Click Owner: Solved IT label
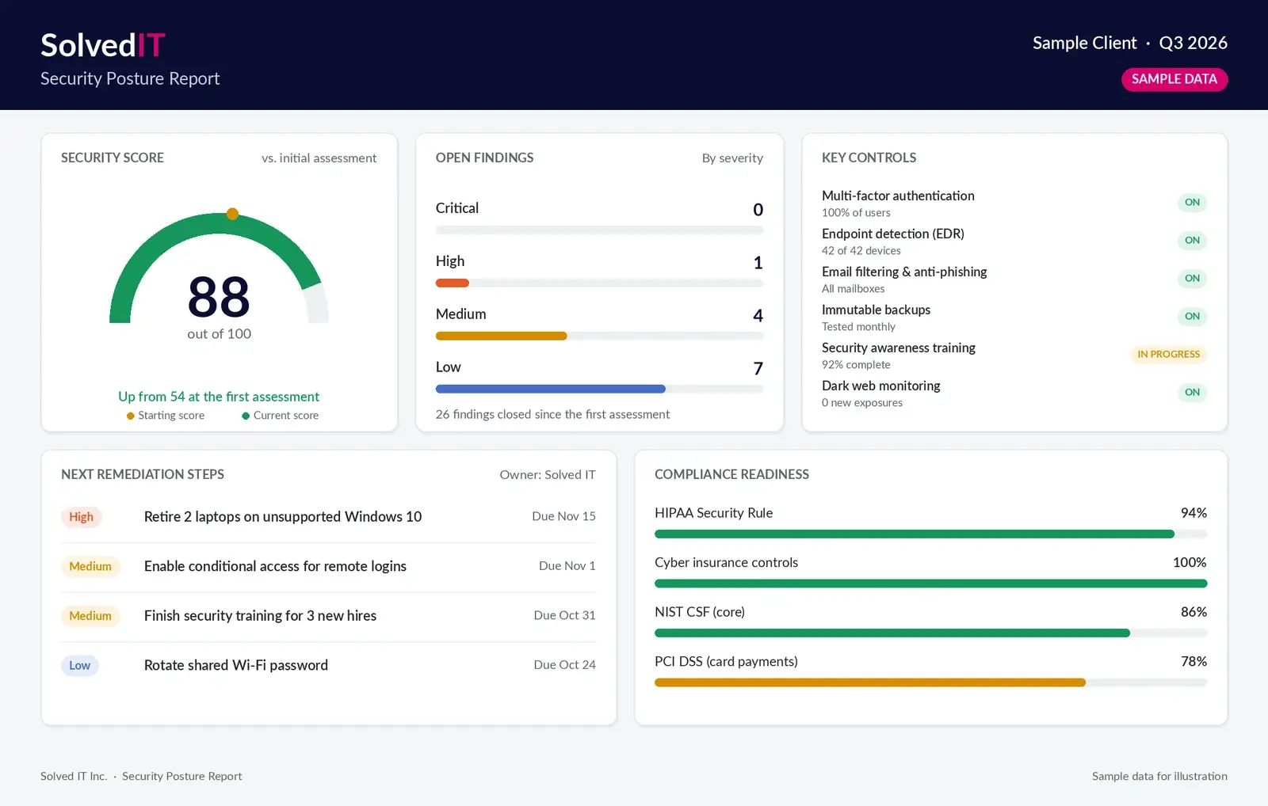 [x=548, y=475]
